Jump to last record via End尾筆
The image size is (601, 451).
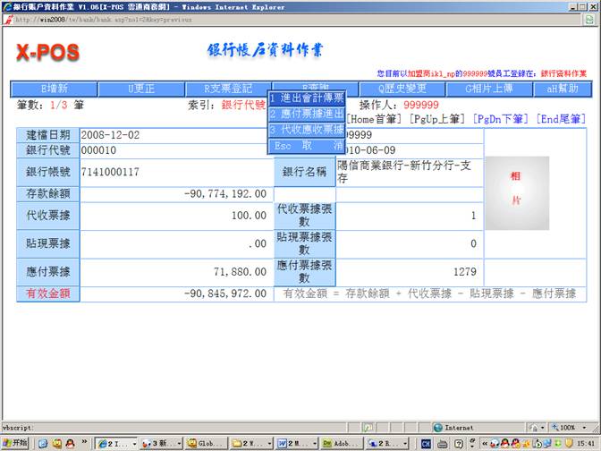click(561, 118)
